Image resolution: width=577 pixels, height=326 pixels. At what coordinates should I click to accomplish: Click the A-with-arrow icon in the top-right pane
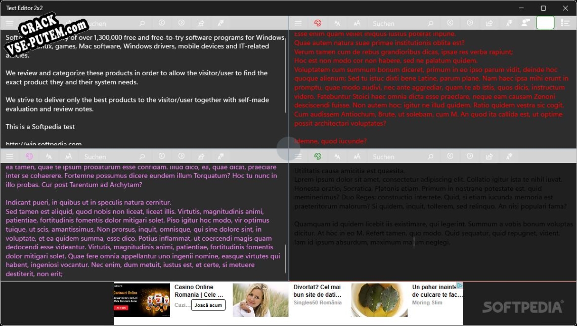coord(509,23)
